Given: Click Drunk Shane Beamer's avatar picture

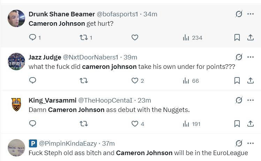Looking at the screenshot, I should coord(16,18).
